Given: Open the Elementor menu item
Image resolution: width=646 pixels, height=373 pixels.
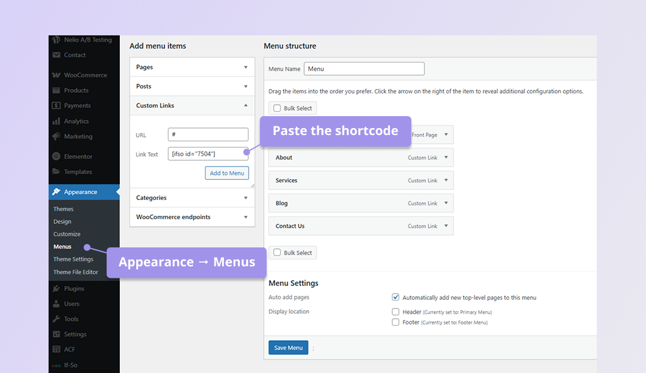Looking at the screenshot, I should pos(71,156).
